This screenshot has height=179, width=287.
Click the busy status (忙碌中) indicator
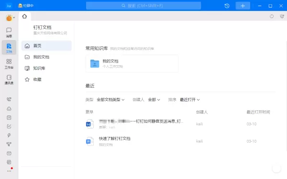coord(26,6)
